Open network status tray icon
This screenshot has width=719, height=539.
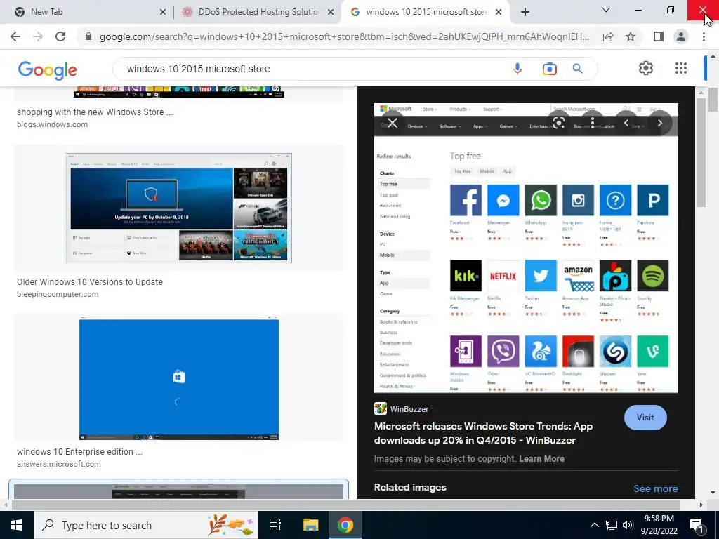tap(612, 525)
